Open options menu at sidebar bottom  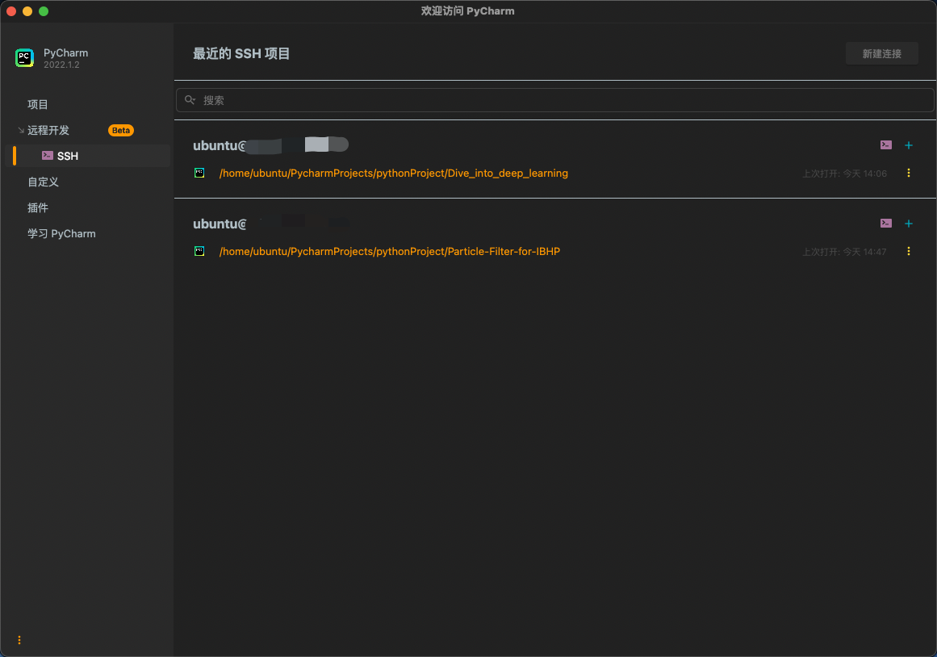coord(19,640)
